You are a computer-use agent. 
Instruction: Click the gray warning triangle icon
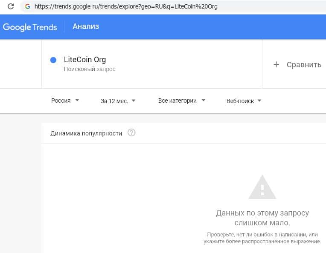(262, 187)
